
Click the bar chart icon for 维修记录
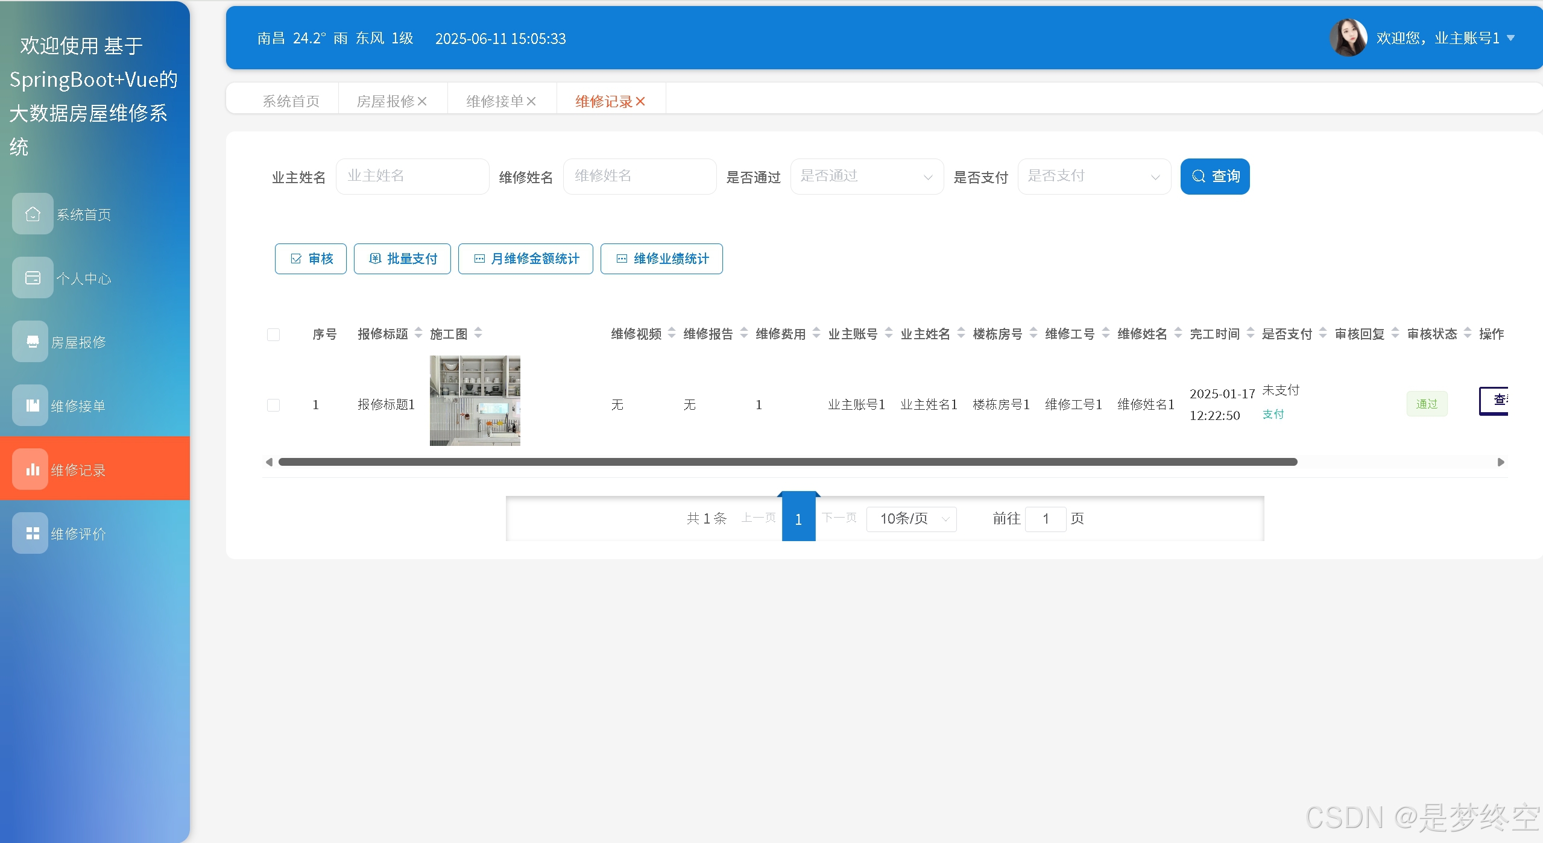[33, 469]
